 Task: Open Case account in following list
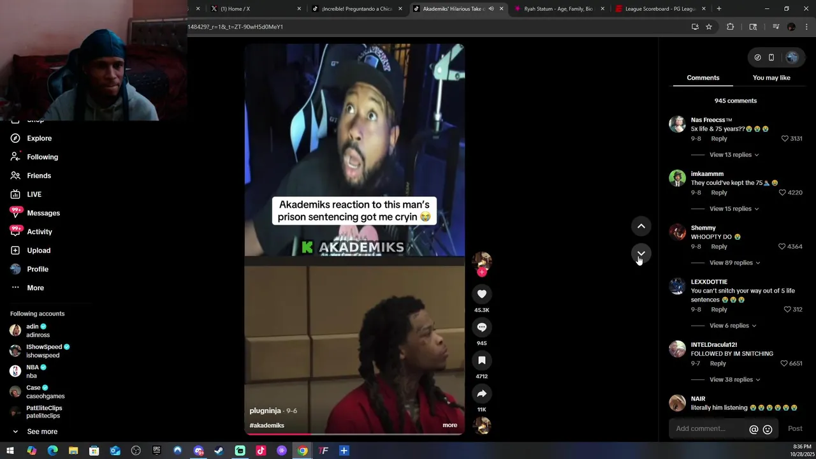coord(37,391)
